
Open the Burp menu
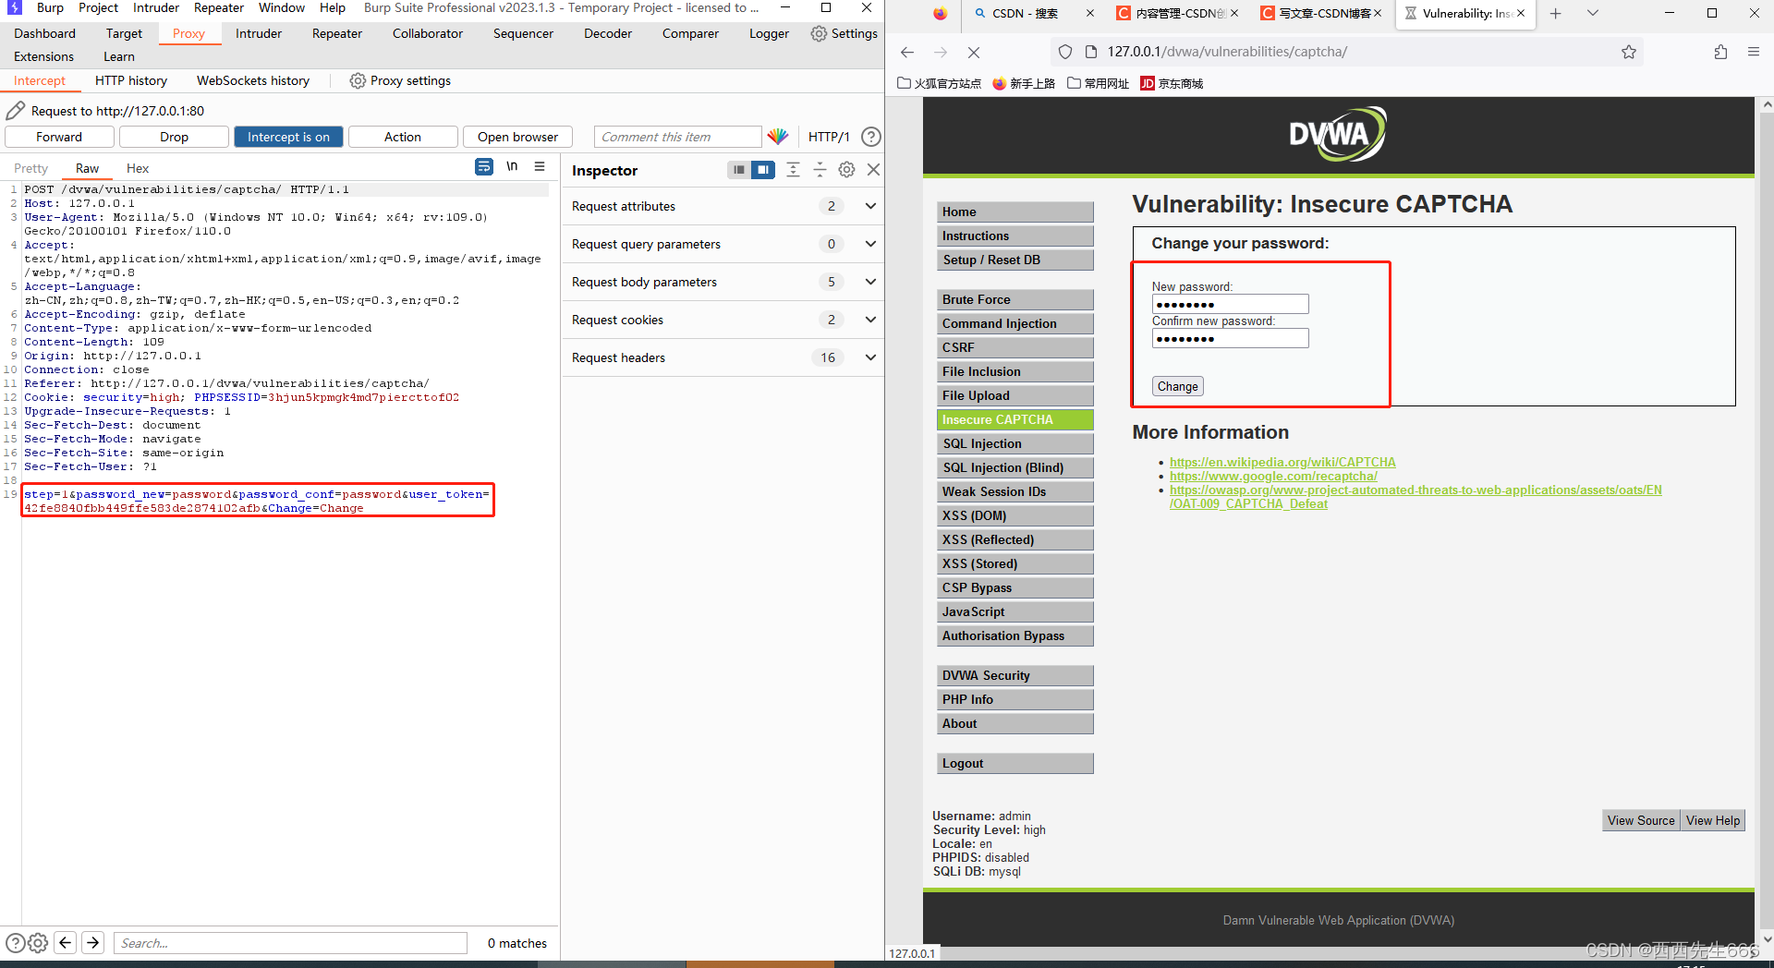pos(50,7)
